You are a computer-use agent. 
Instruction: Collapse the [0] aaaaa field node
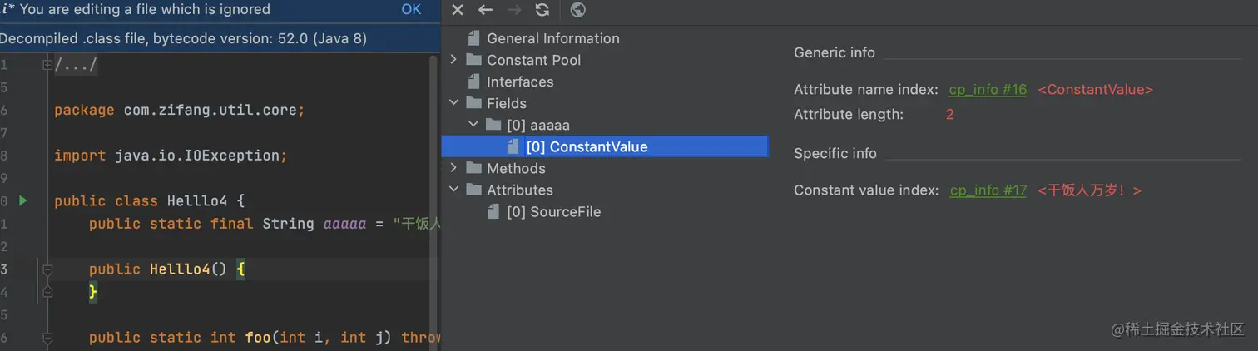click(x=473, y=125)
